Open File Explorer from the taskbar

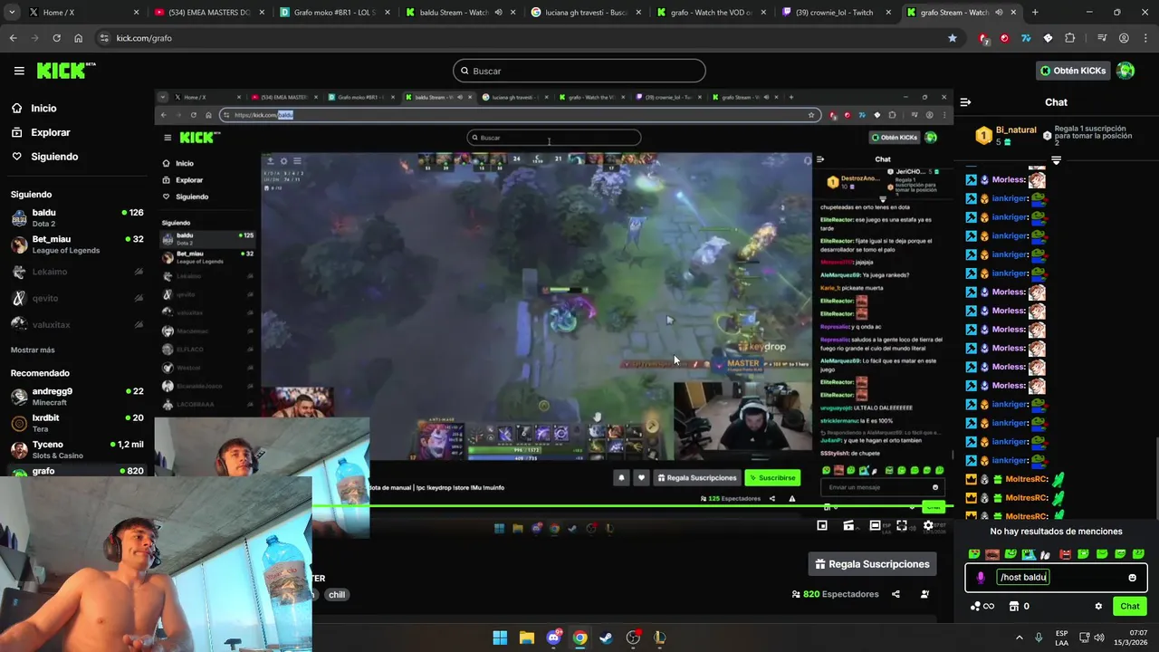click(x=527, y=638)
